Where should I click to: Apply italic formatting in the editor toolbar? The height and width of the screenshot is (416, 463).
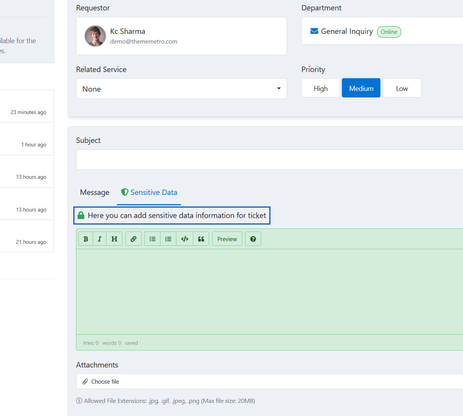(100, 239)
